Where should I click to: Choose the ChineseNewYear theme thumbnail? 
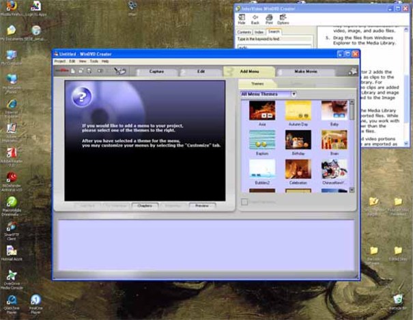coord(334,169)
